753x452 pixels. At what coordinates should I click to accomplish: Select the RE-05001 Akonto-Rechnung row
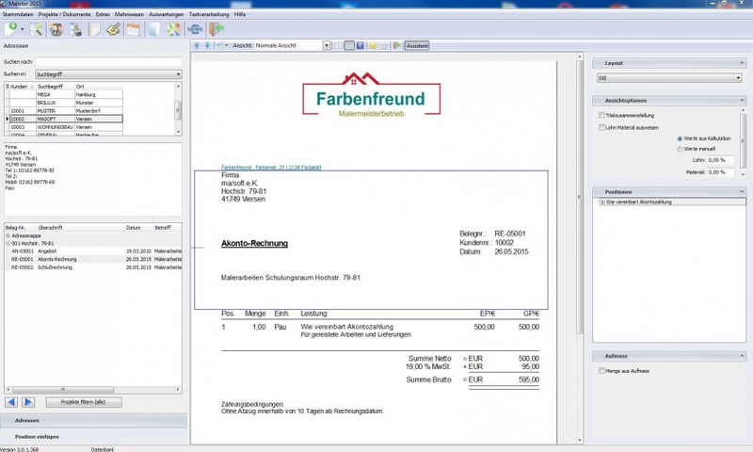tap(95, 259)
